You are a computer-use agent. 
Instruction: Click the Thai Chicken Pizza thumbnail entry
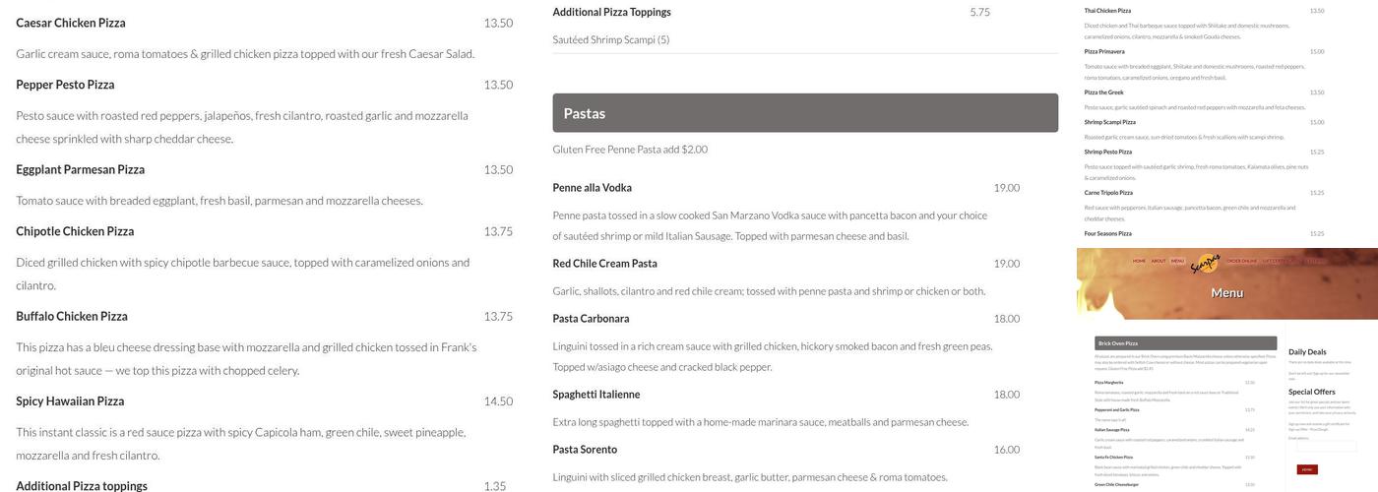click(1107, 11)
